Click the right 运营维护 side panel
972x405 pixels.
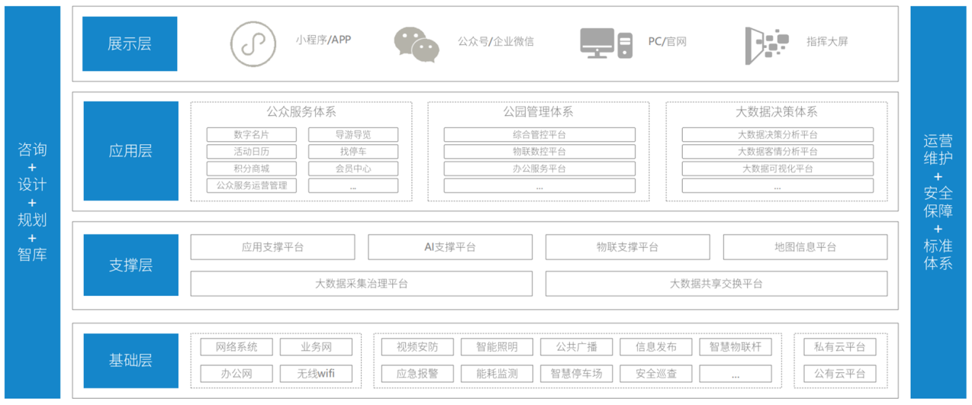tap(938, 202)
